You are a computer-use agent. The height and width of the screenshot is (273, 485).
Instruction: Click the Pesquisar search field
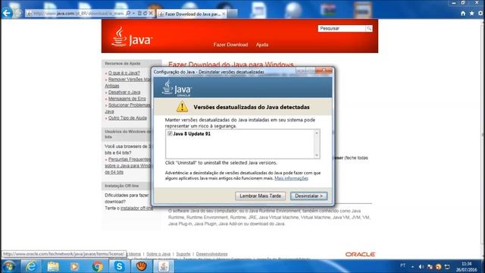point(342,29)
